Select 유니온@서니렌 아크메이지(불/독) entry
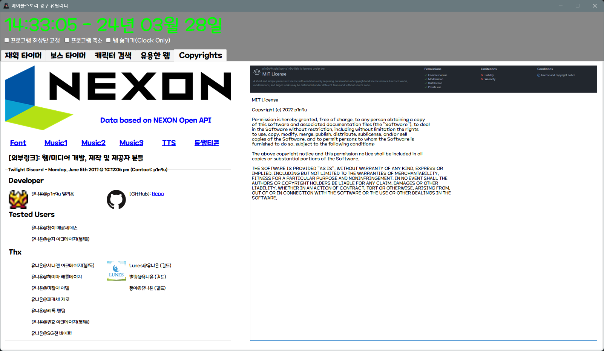Image resolution: width=604 pixels, height=351 pixels. pos(63,266)
